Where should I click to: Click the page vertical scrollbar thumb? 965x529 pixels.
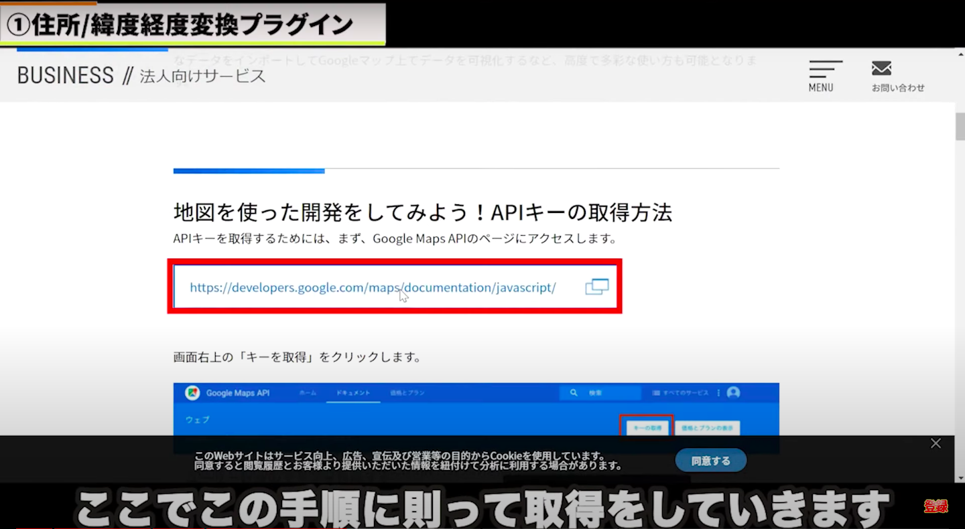(960, 126)
